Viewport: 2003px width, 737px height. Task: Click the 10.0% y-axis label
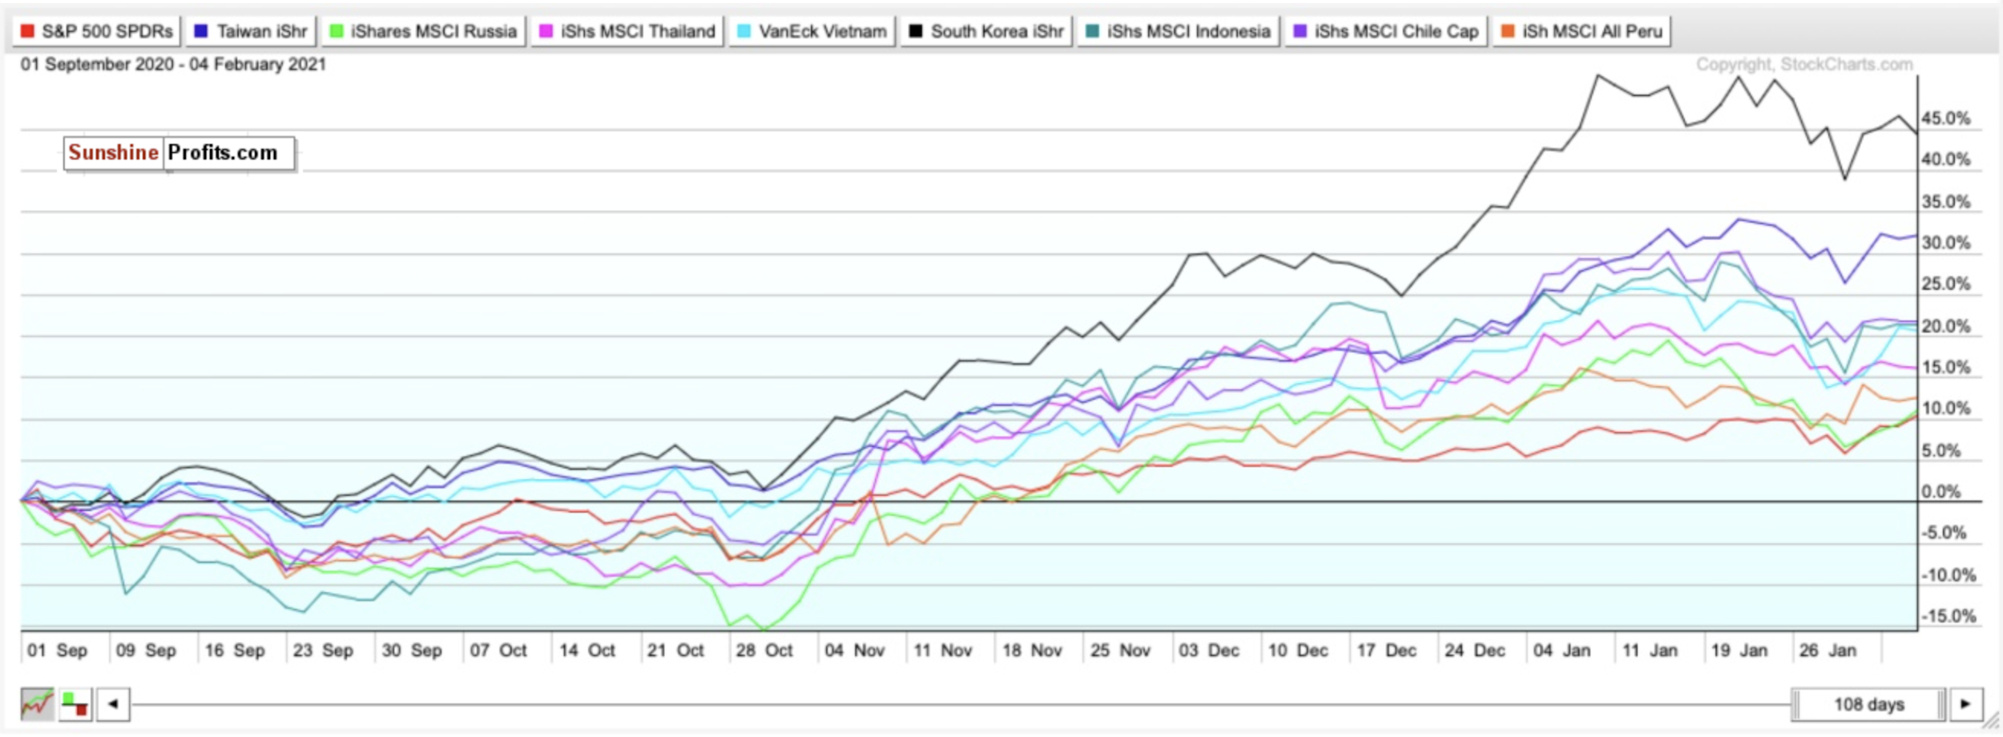pyautogui.click(x=1946, y=409)
